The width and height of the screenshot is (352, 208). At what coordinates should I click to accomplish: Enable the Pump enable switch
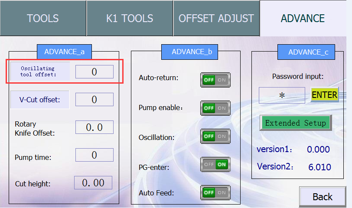[215, 108]
